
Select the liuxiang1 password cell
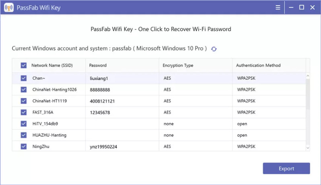pos(122,78)
